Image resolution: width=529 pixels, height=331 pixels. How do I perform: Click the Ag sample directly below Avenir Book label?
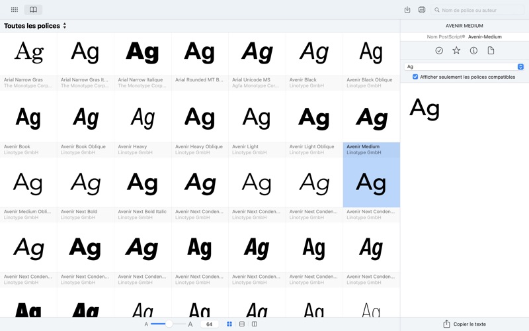click(28, 183)
